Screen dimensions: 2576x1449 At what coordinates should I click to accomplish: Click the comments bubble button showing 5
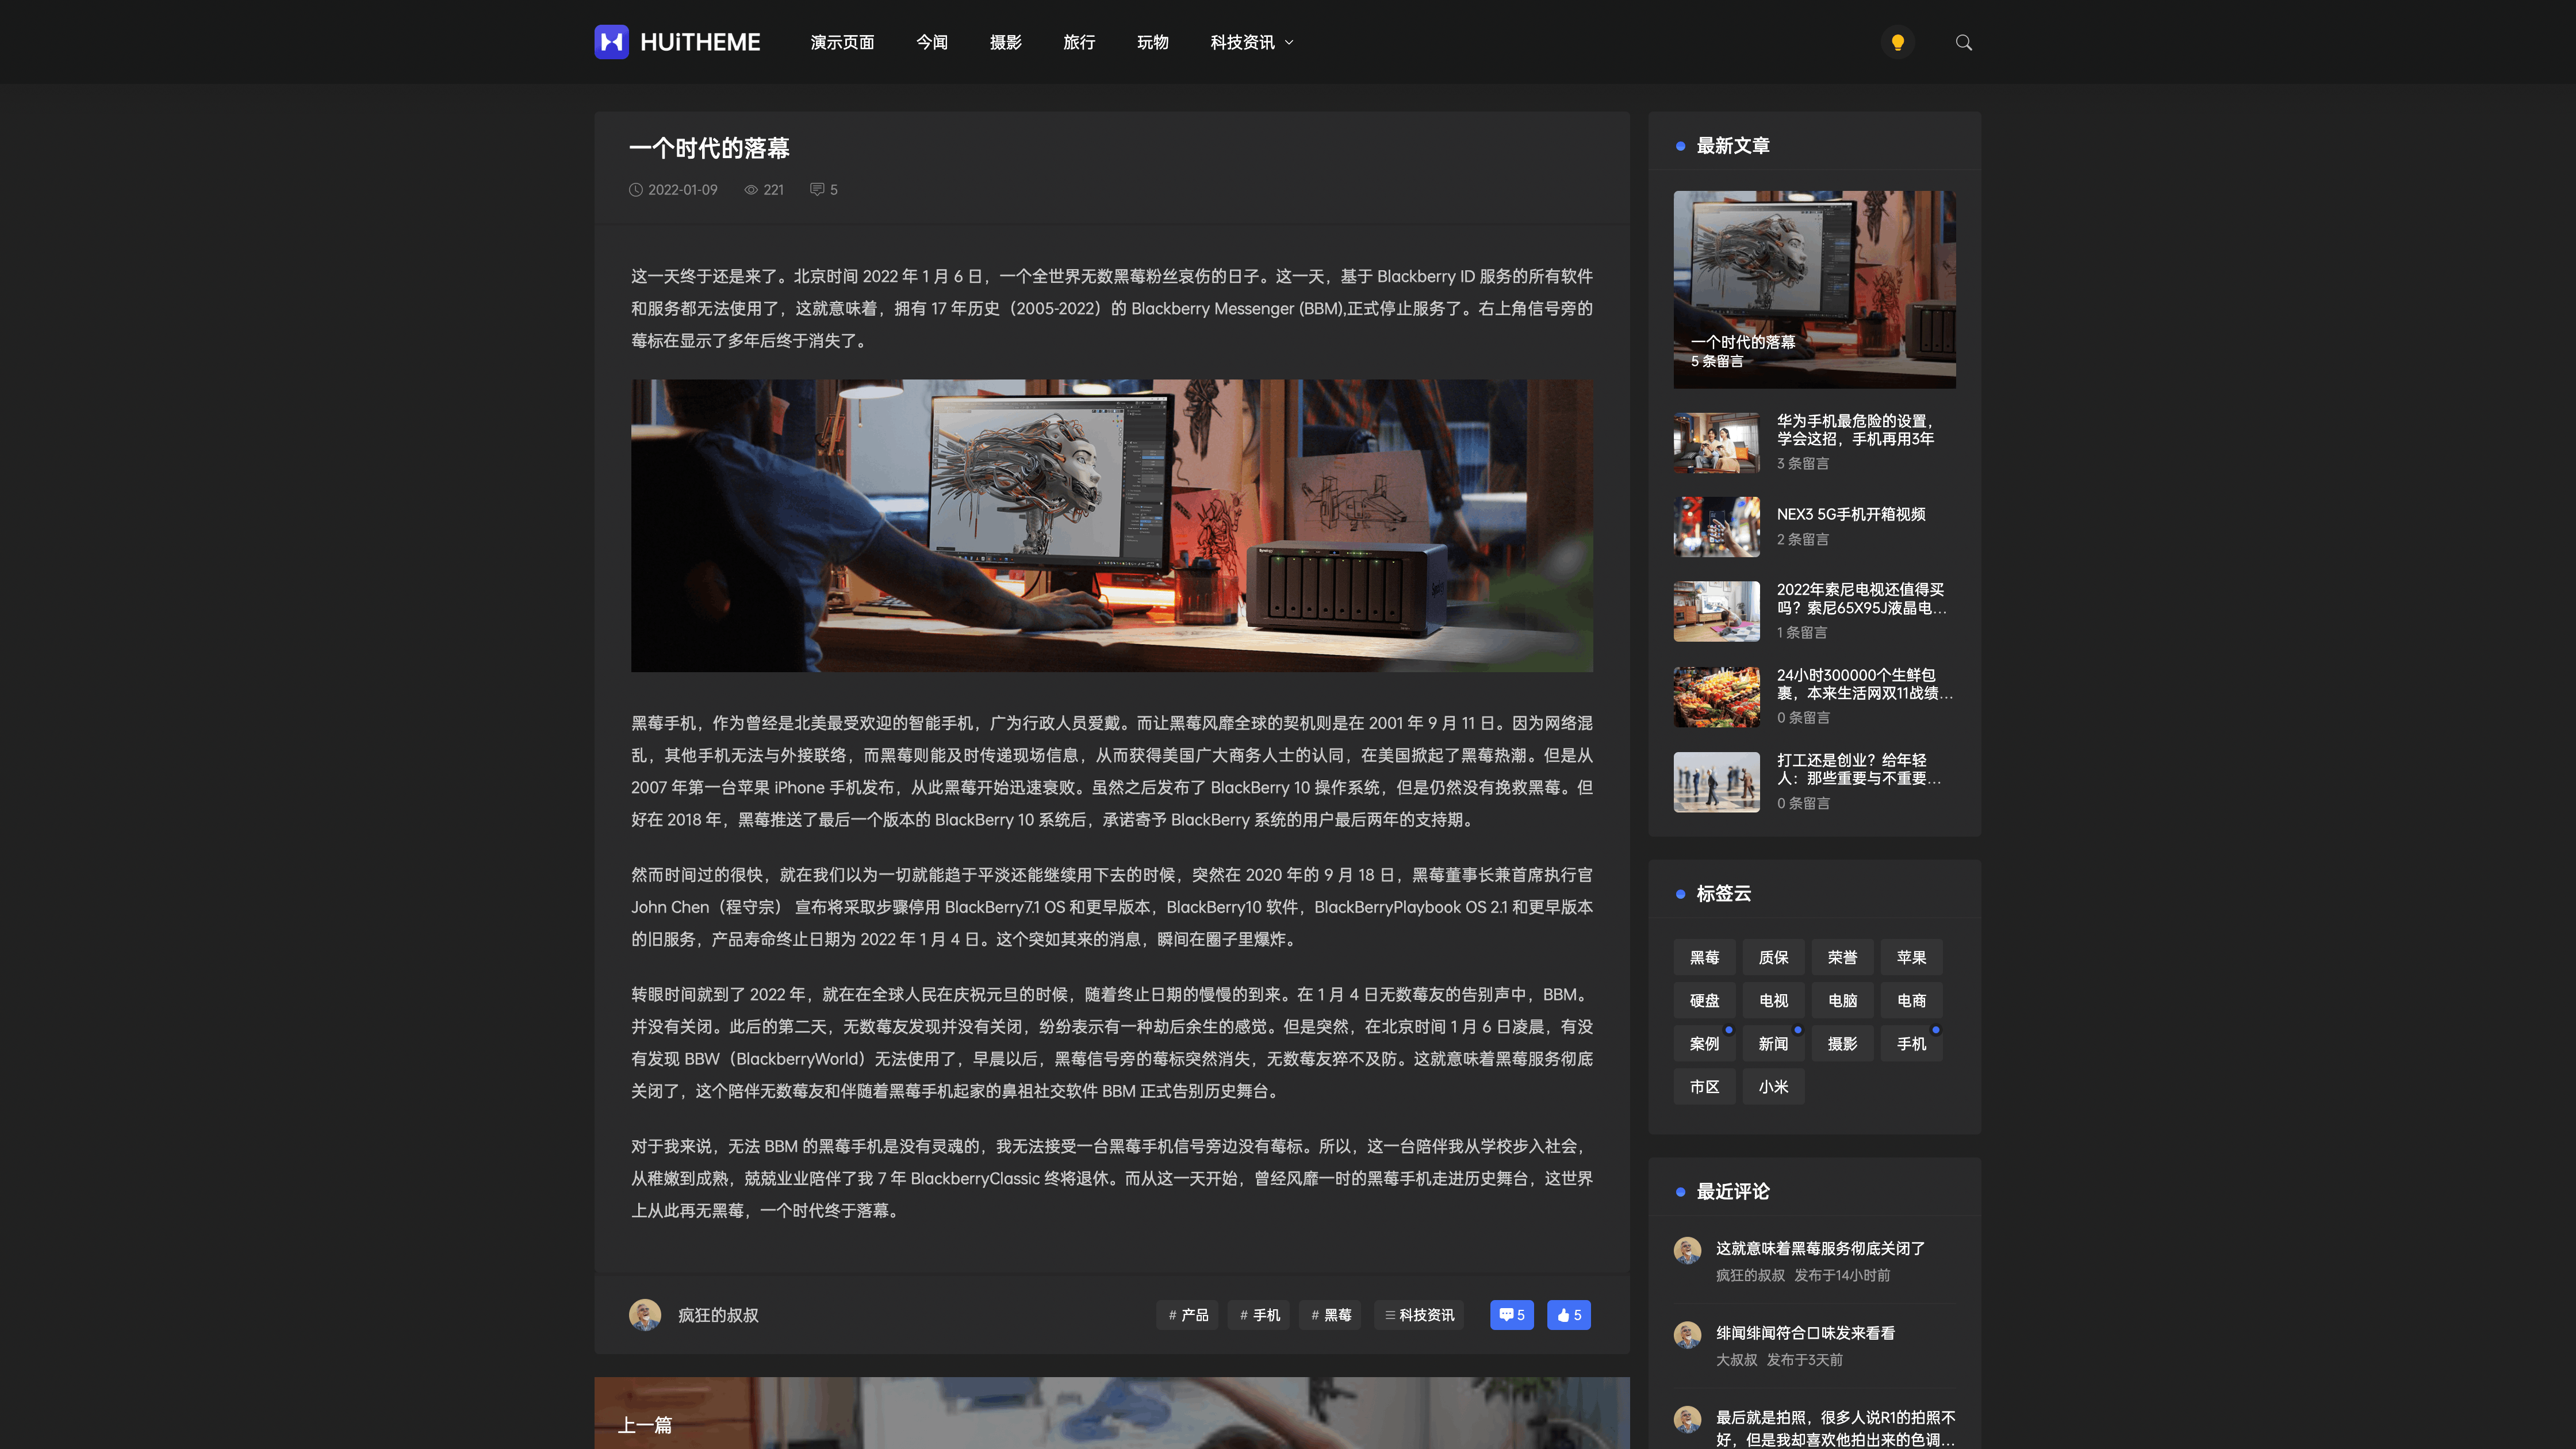[x=1511, y=1315]
